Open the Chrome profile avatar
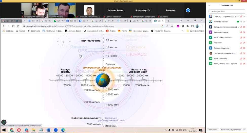The width and height of the screenshot is (247, 133). coord(197,26)
